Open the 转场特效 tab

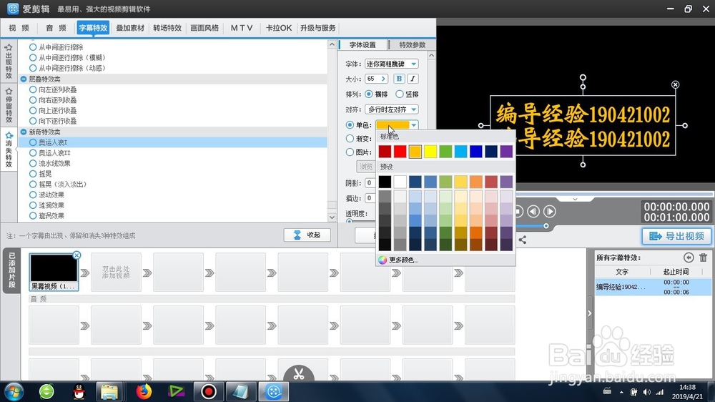coord(167,28)
